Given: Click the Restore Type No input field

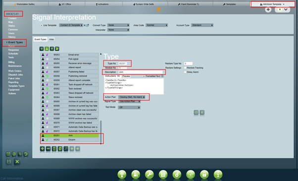Looking at the screenshot, I should point(188,63).
